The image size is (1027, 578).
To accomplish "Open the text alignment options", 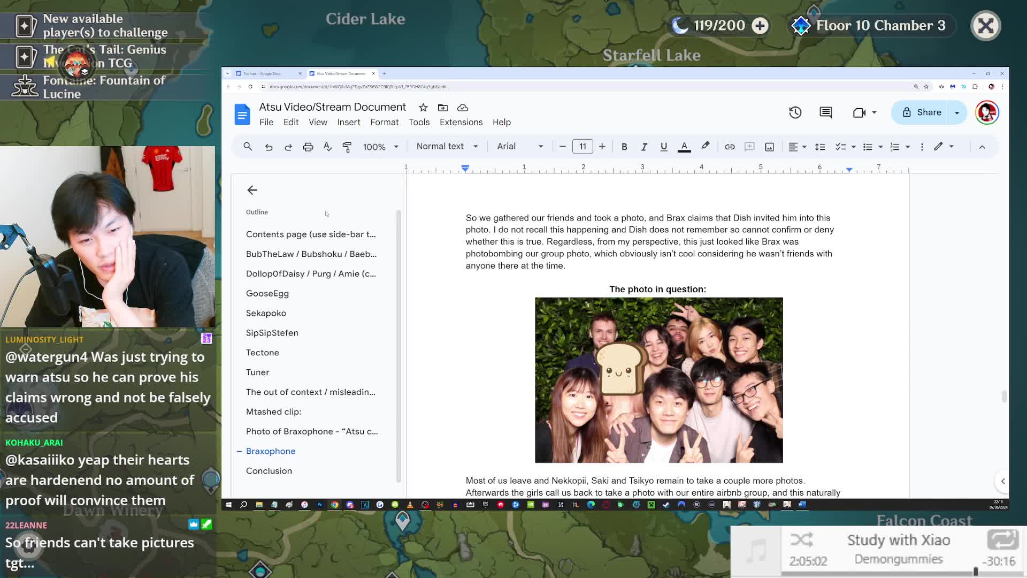I will (x=797, y=147).
